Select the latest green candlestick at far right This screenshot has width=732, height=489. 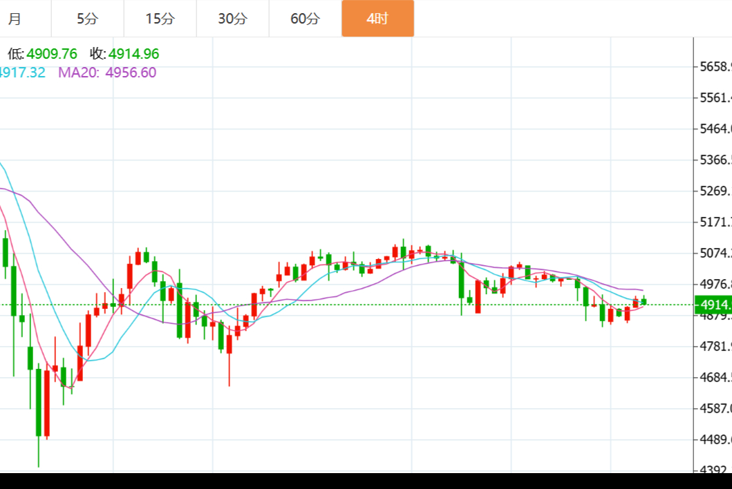pos(644,301)
